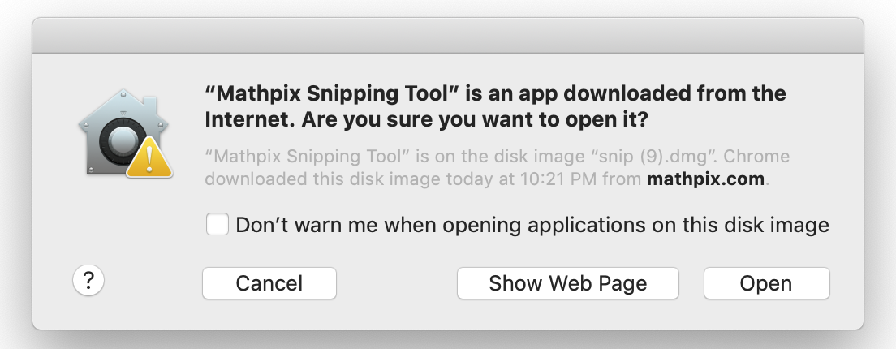Click the exclamation mark inside the warning triangle
This screenshot has height=349, width=896.
pyautogui.click(x=149, y=159)
